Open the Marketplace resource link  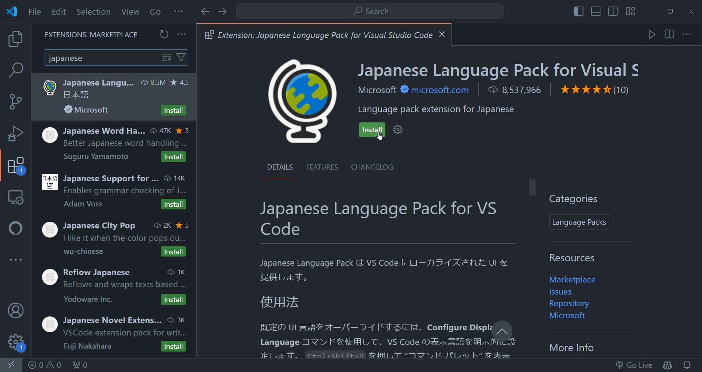(x=572, y=280)
